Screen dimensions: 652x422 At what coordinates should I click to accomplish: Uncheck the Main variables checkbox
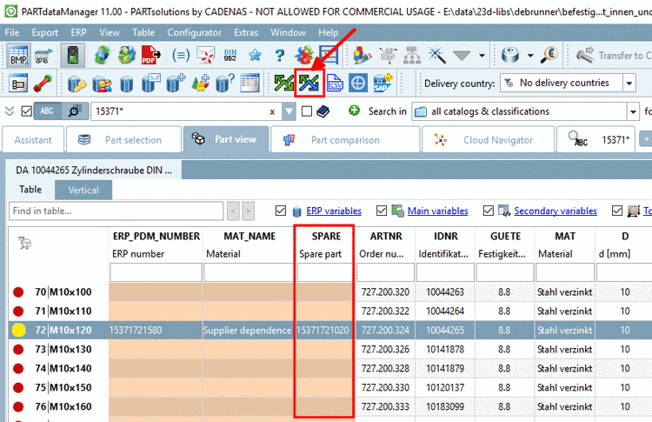tap(382, 211)
